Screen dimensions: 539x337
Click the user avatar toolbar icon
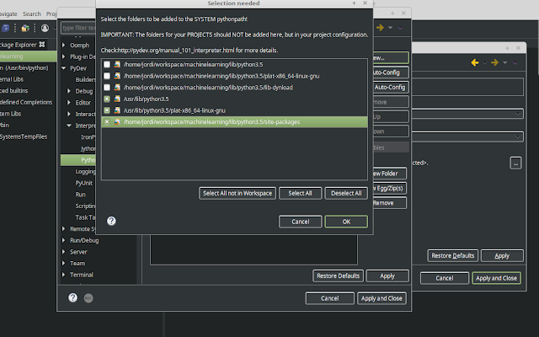coord(45,28)
